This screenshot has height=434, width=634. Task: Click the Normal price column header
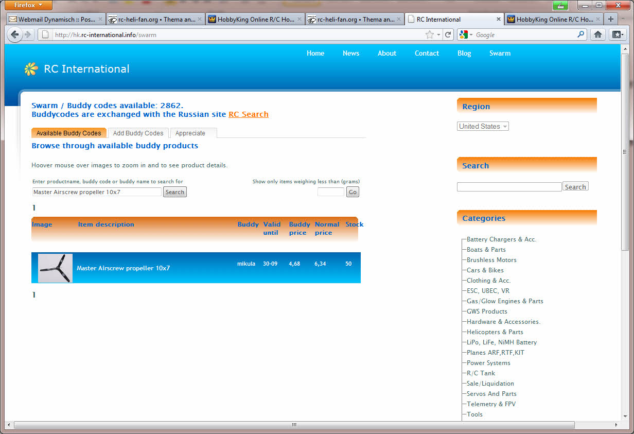click(x=327, y=229)
